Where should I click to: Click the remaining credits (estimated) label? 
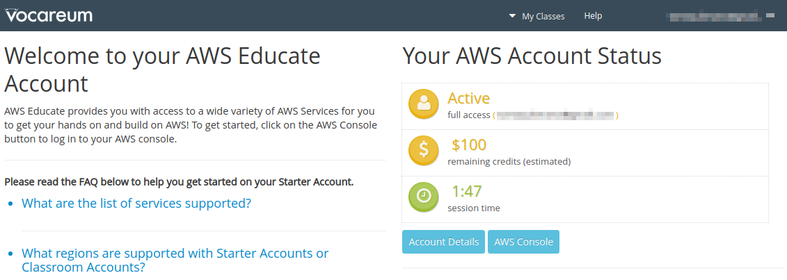click(509, 161)
